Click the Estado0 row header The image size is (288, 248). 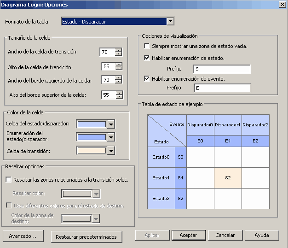click(x=161, y=157)
